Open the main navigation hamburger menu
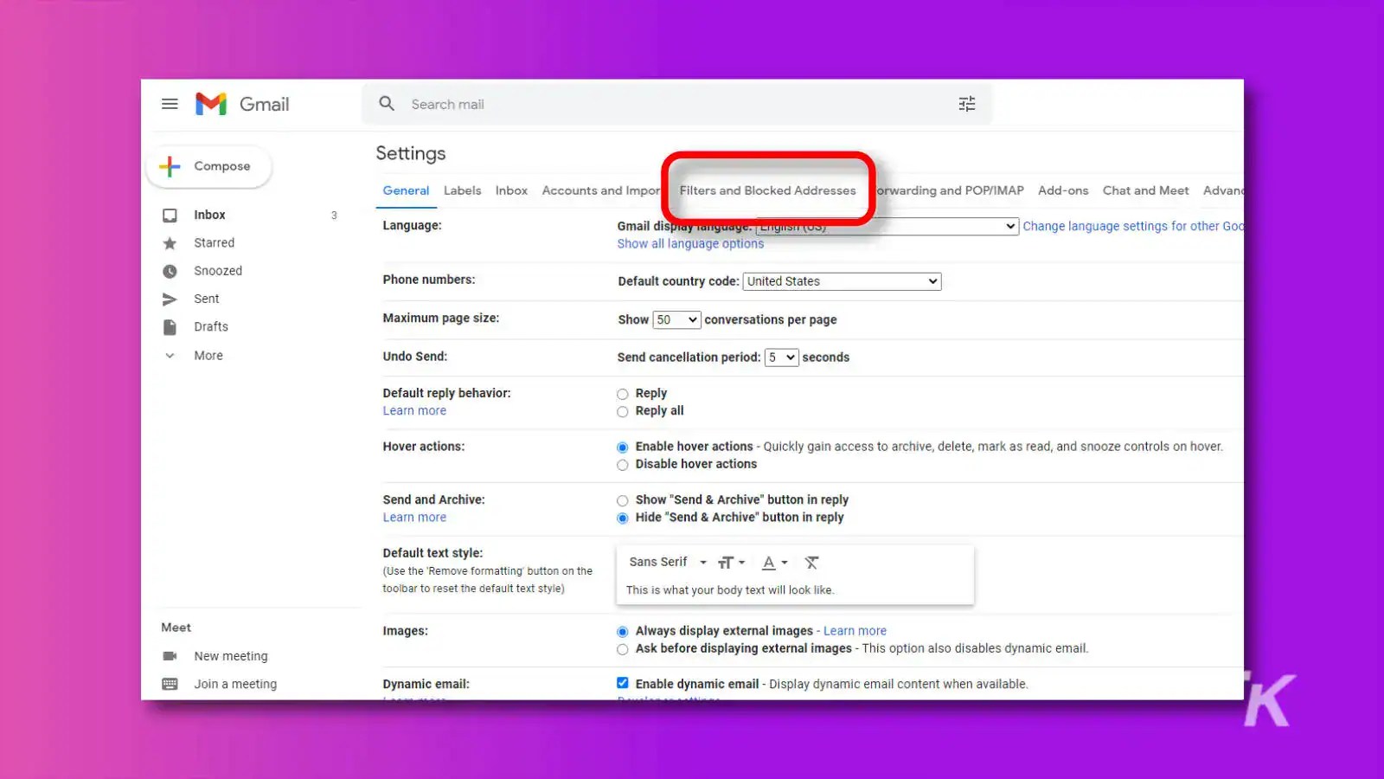Screen dimensions: 1384x779 (x=170, y=104)
